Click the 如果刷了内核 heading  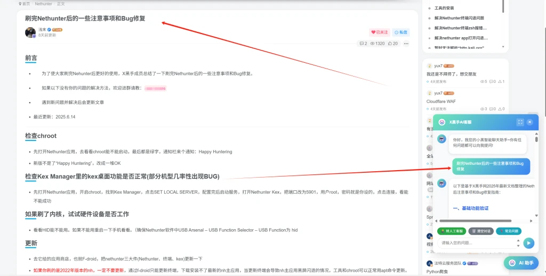[x=77, y=214]
